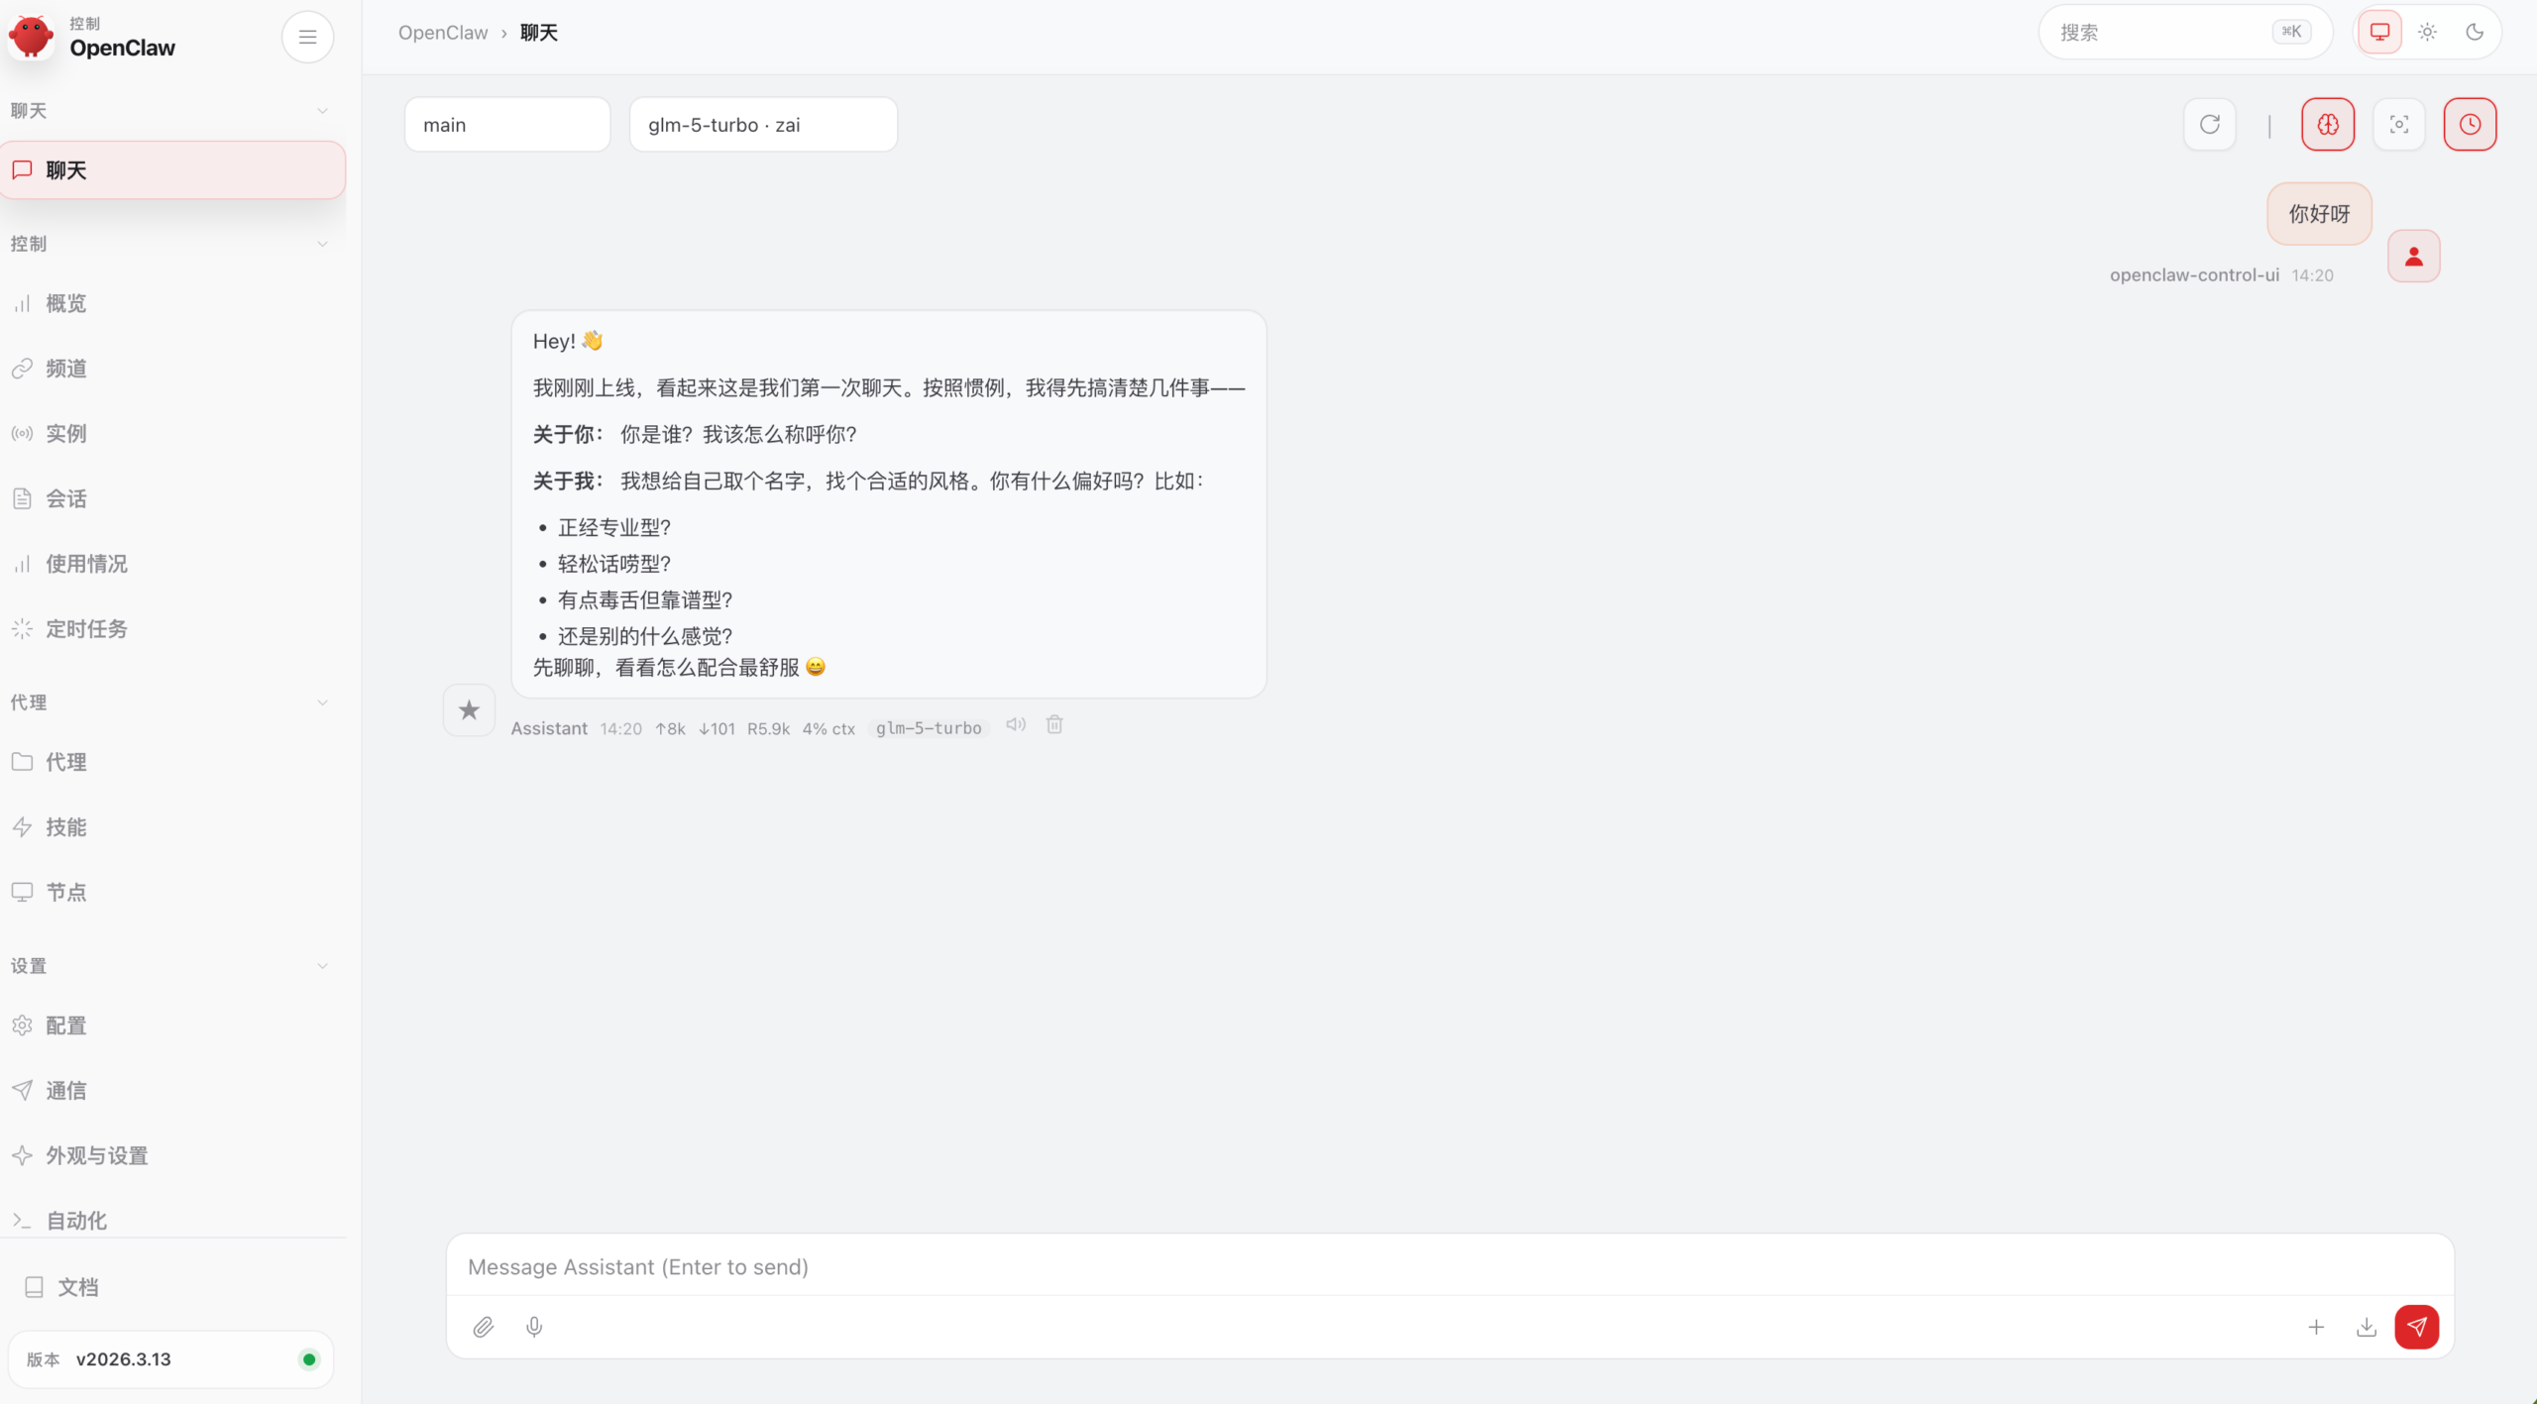This screenshot has height=1404, width=2537.
Task: Switch theme to light mode with sun icon
Action: (2427, 32)
